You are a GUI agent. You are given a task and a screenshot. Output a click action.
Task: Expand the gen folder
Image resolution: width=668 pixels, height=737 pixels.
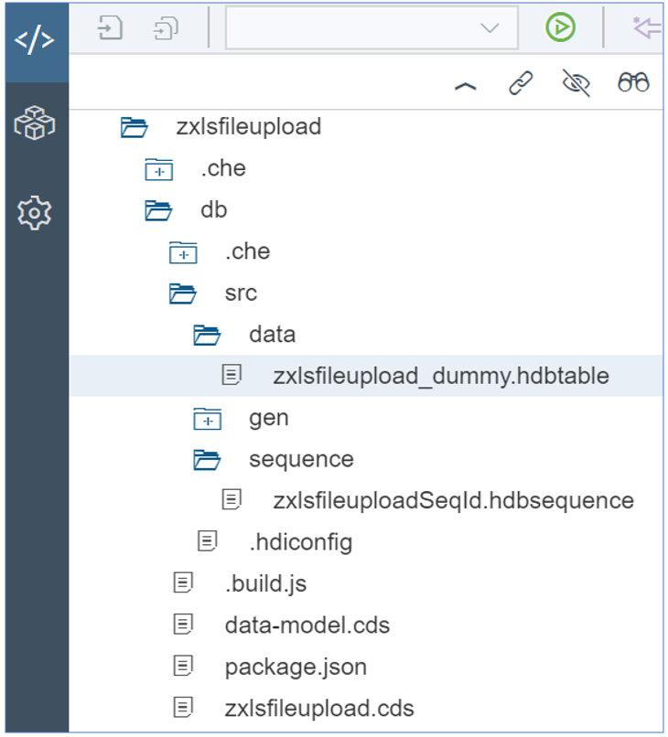(x=208, y=418)
